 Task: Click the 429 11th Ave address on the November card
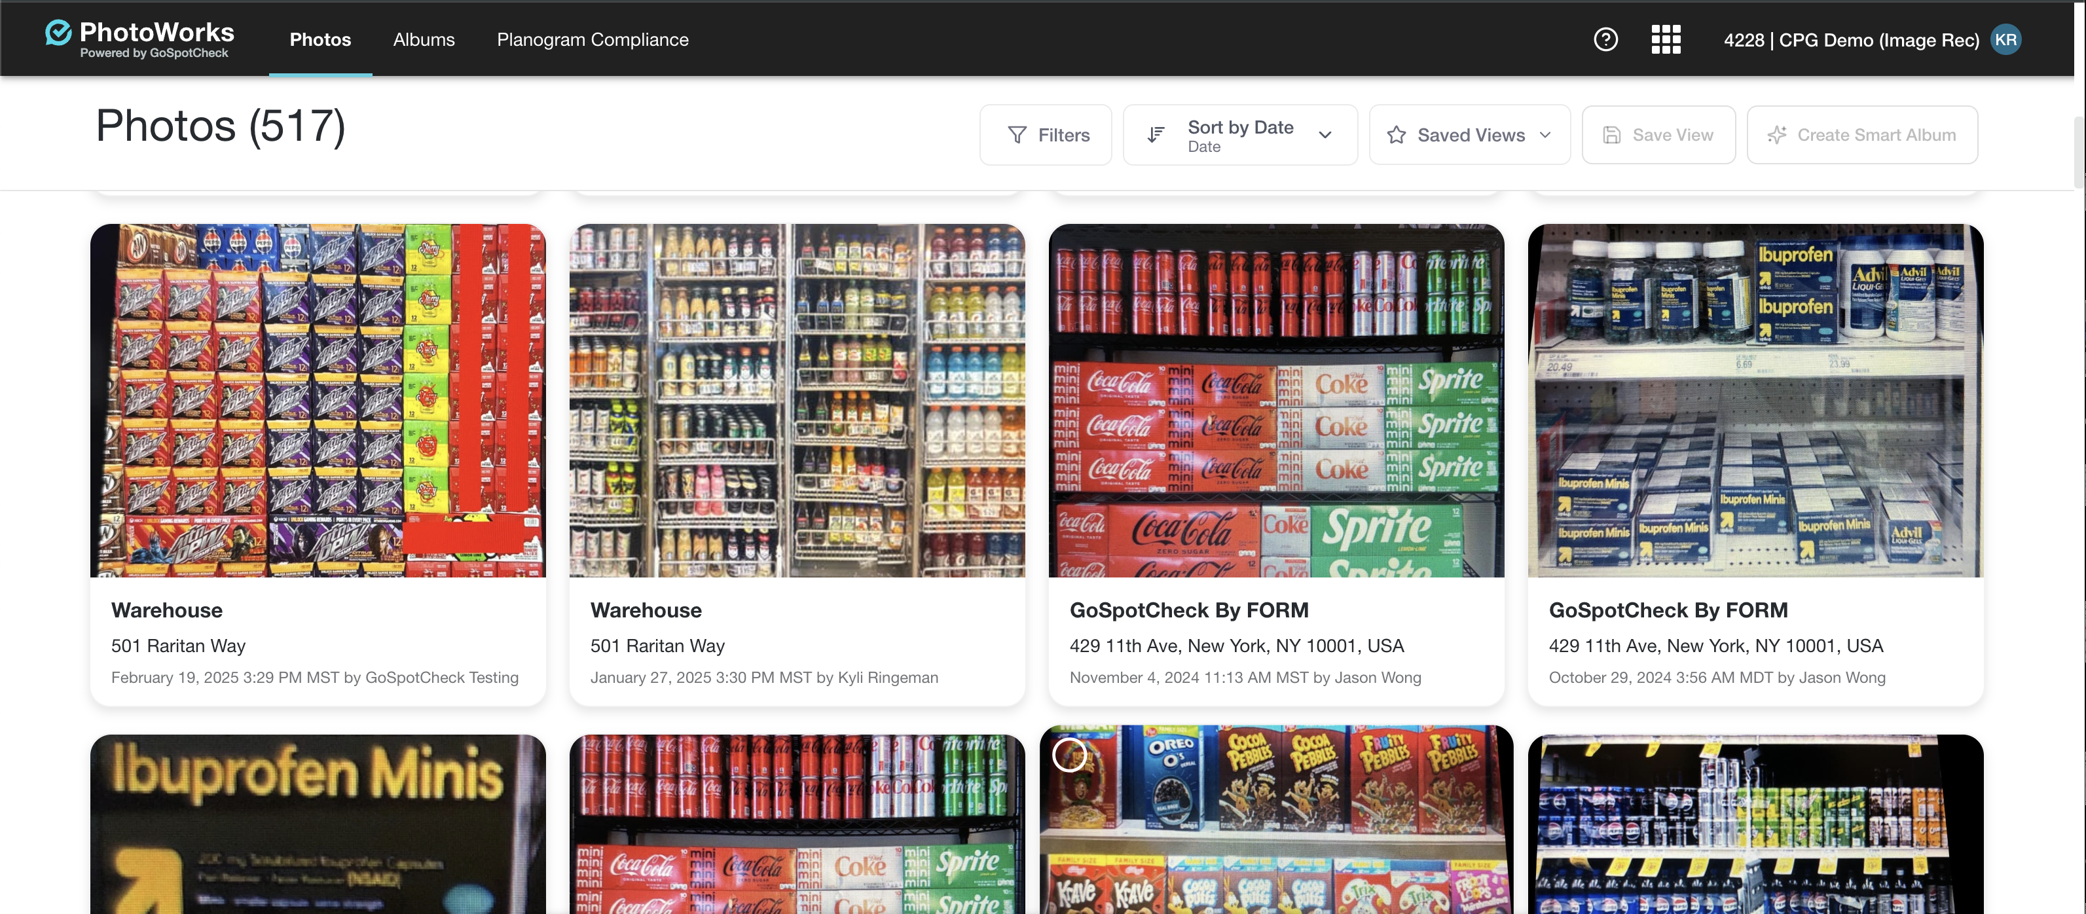[x=1237, y=646]
